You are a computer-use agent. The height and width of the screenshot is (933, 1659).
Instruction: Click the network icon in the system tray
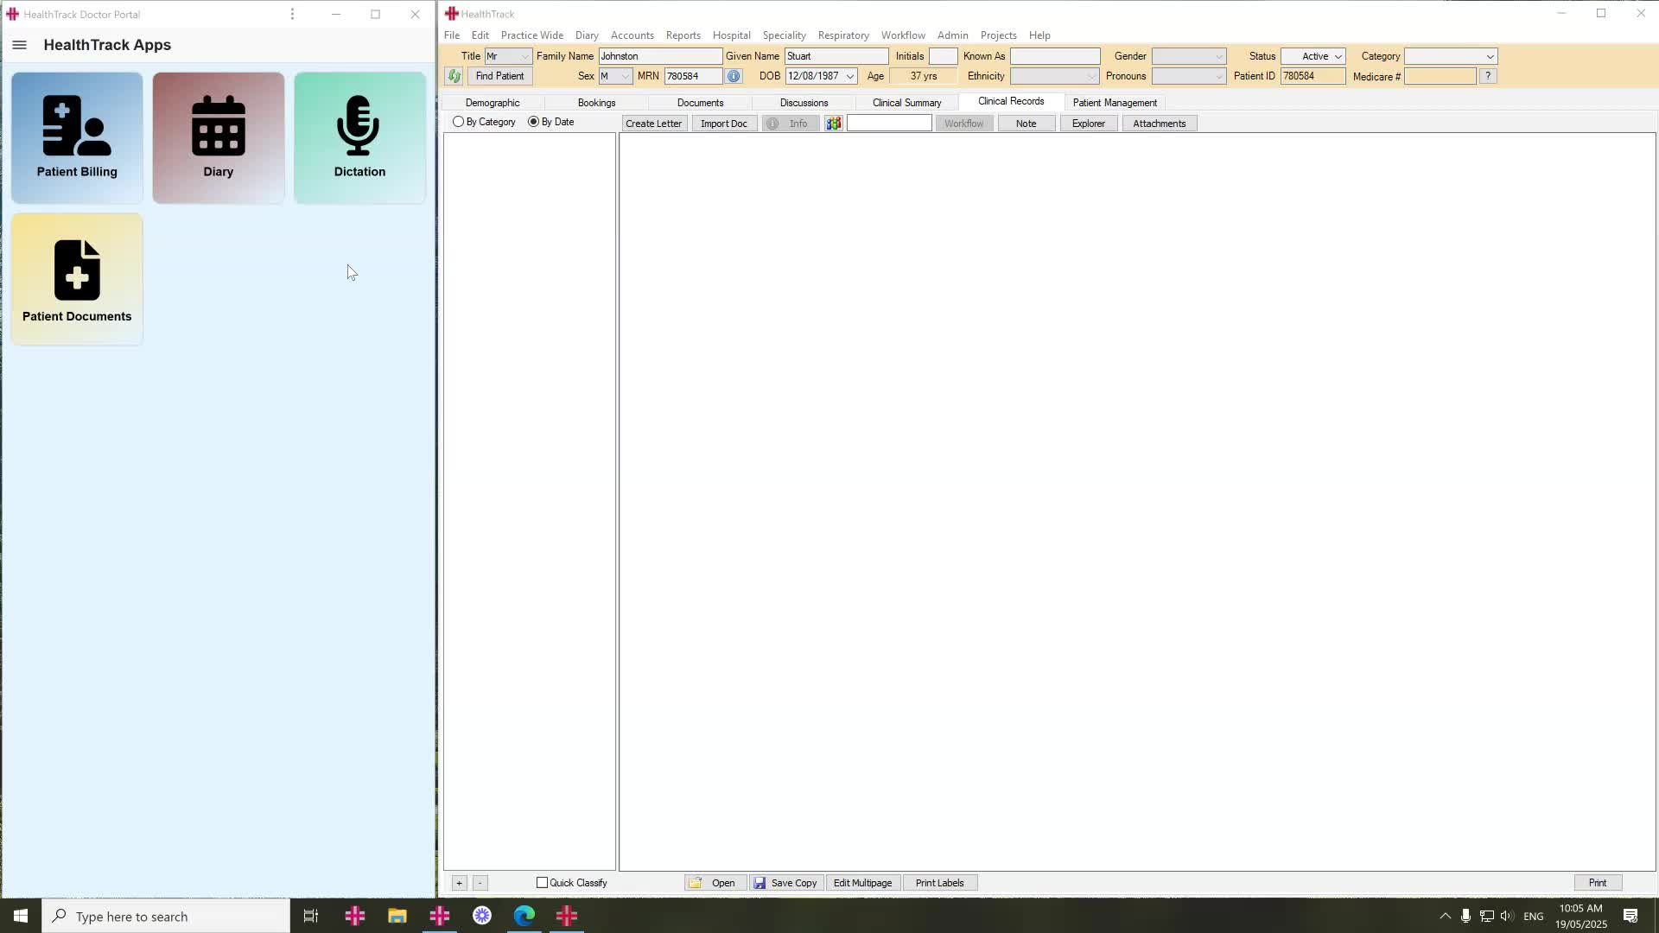coord(1486,916)
